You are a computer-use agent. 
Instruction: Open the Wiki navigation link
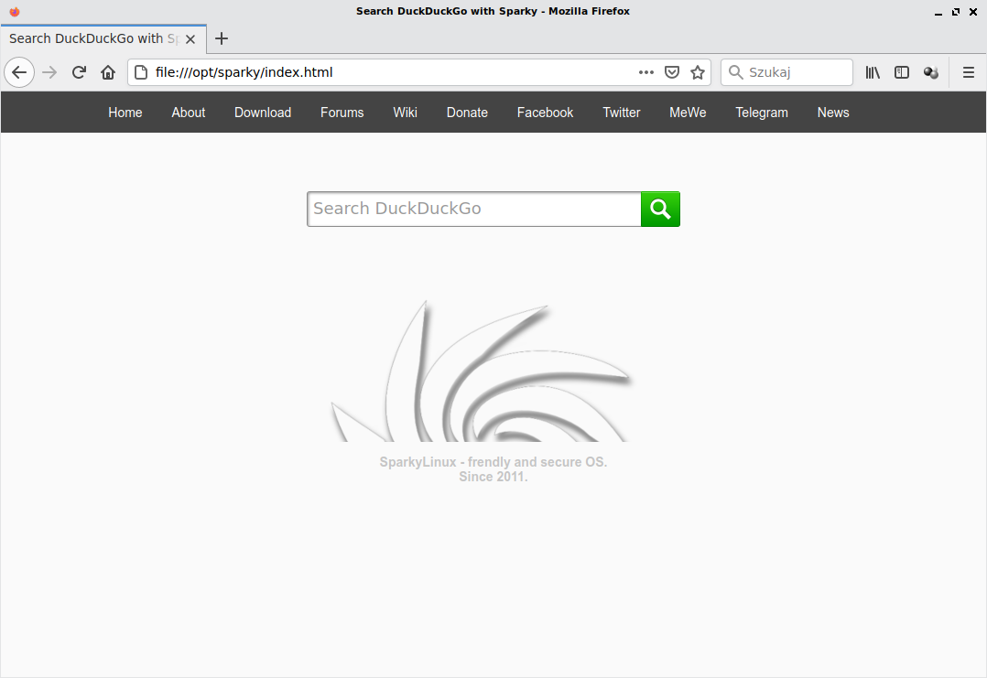click(x=405, y=113)
